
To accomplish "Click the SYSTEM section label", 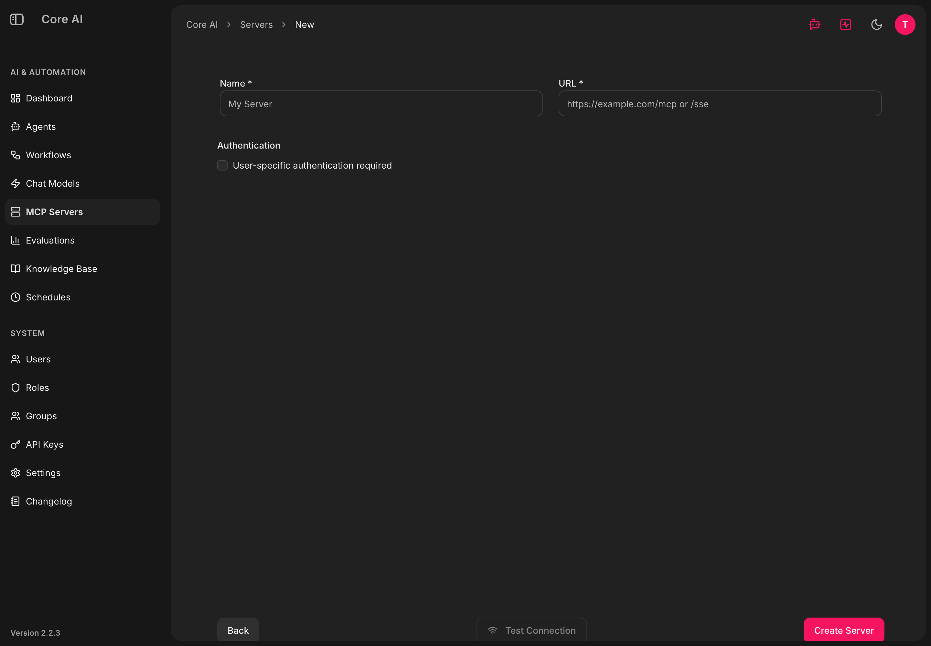I will [27, 333].
